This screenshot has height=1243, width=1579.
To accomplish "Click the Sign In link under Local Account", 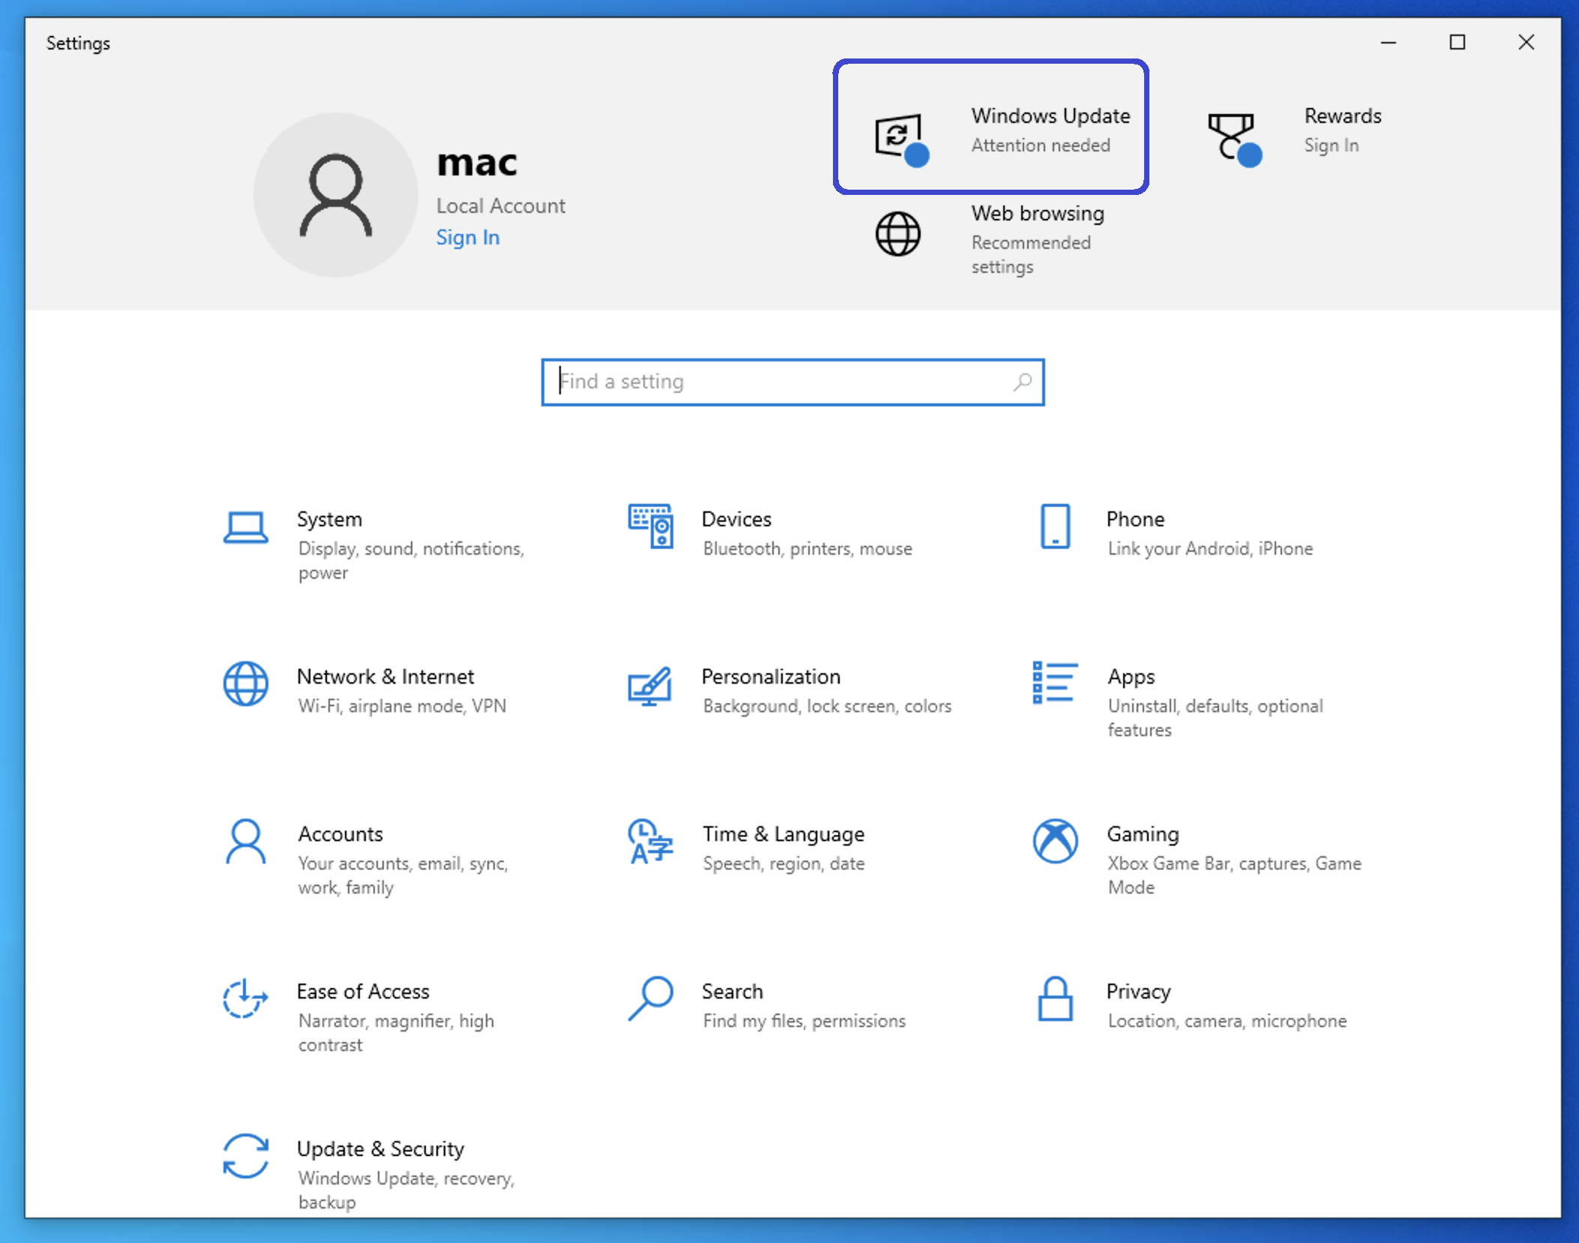I will pyautogui.click(x=468, y=238).
